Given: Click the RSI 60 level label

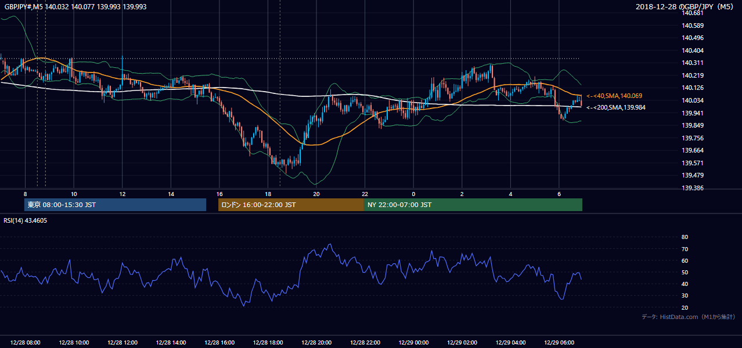Looking at the screenshot, I should [x=685, y=260].
